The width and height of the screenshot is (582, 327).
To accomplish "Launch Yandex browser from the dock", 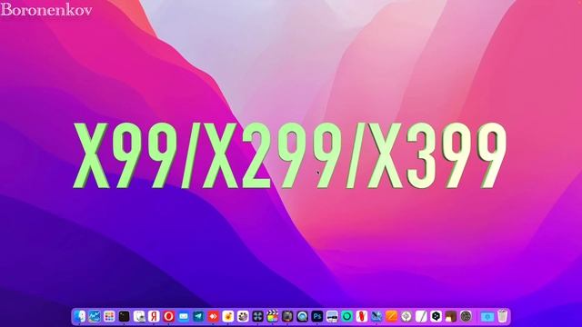I will coord(154,316).
